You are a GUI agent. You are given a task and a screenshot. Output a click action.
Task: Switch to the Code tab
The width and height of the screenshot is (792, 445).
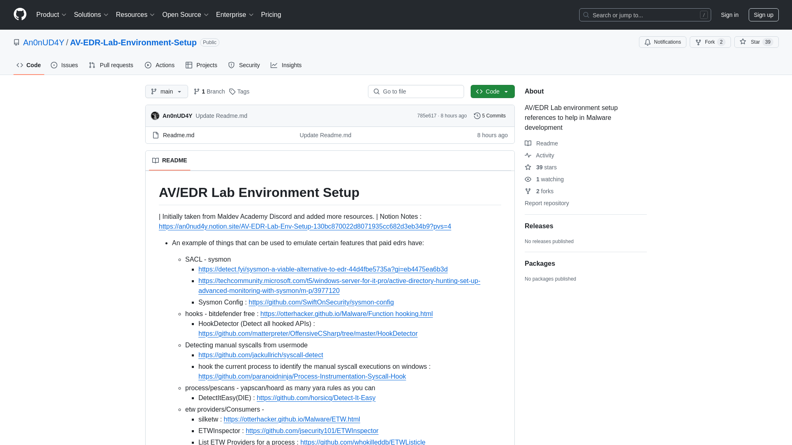coord(28,65)
